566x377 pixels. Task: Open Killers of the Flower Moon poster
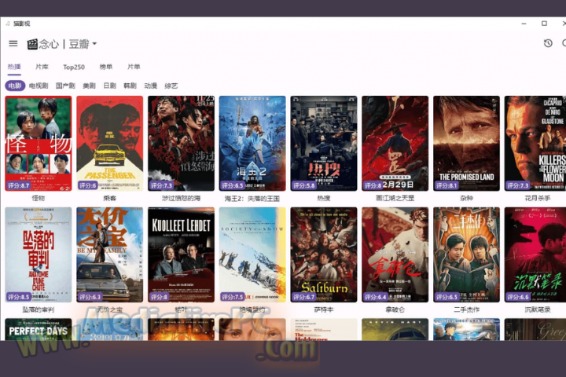(x=535, y=143)
